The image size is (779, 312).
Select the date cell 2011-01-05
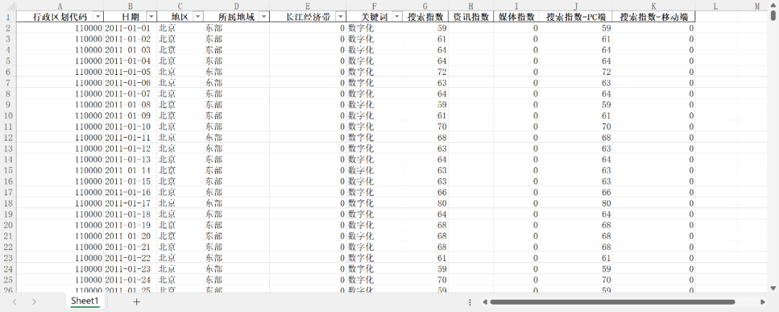click(x=130, y=71)
